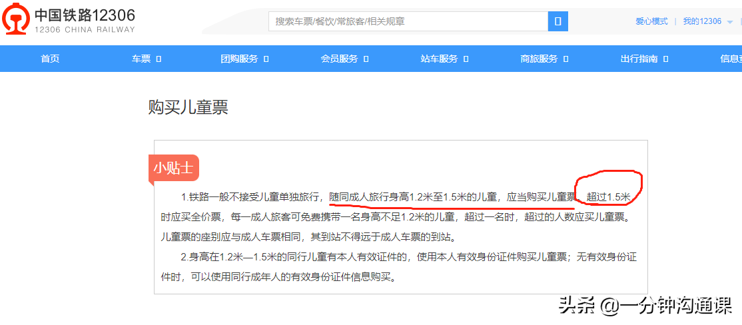The image size is (742, 325).
Task: Expand the arrow beside 我的12306
Action: pyautogui.click(x=730, y=22)
